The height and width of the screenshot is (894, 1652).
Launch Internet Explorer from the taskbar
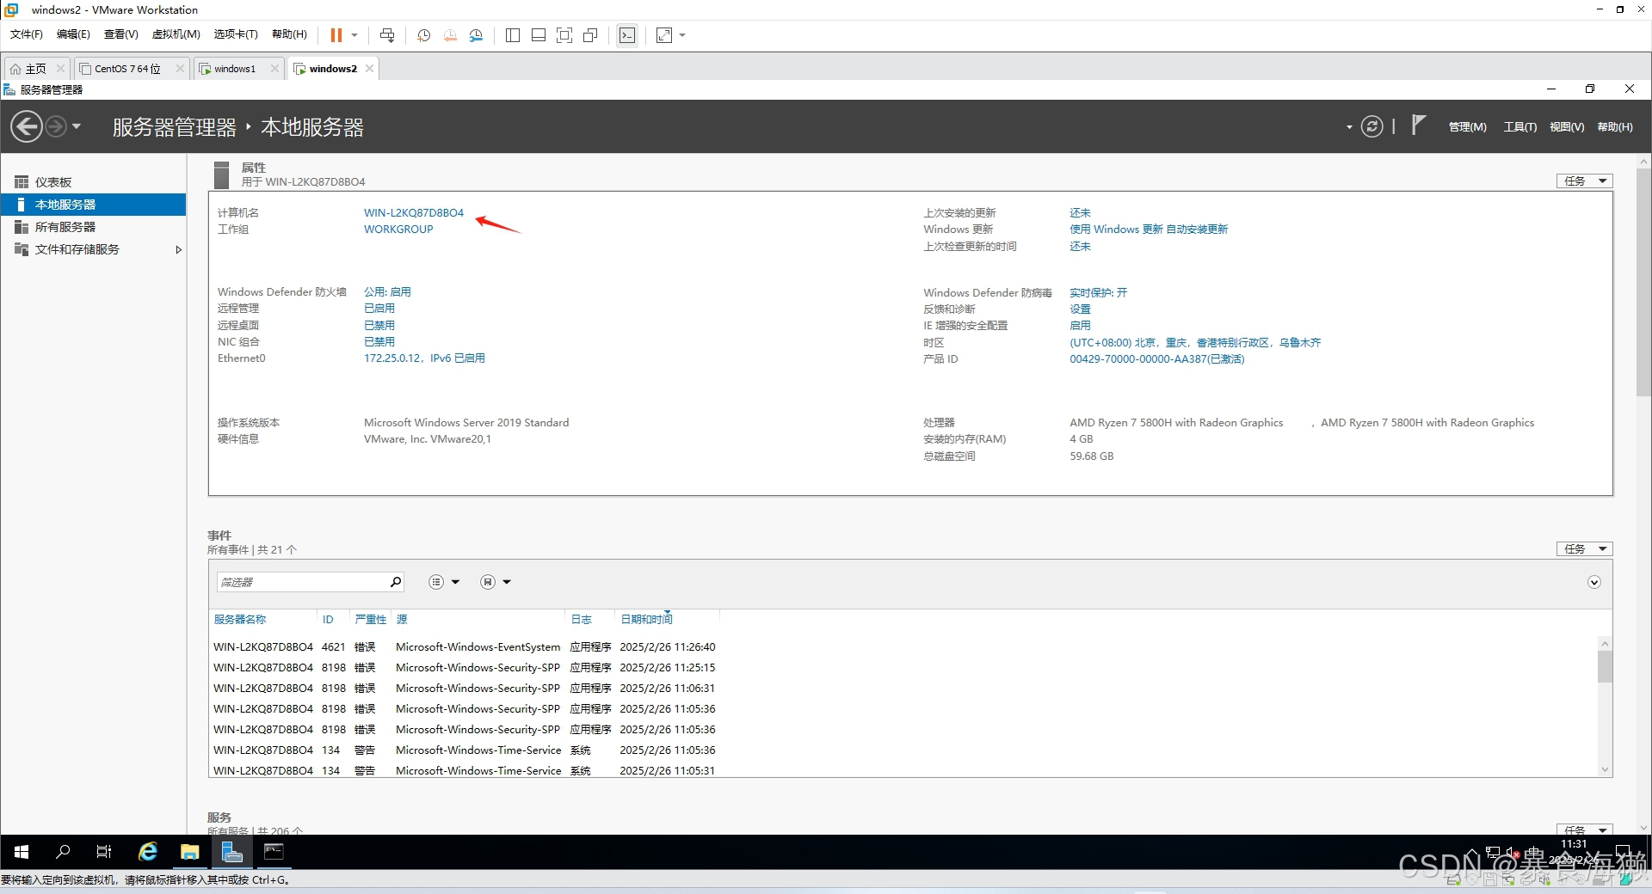click(148, 852)
